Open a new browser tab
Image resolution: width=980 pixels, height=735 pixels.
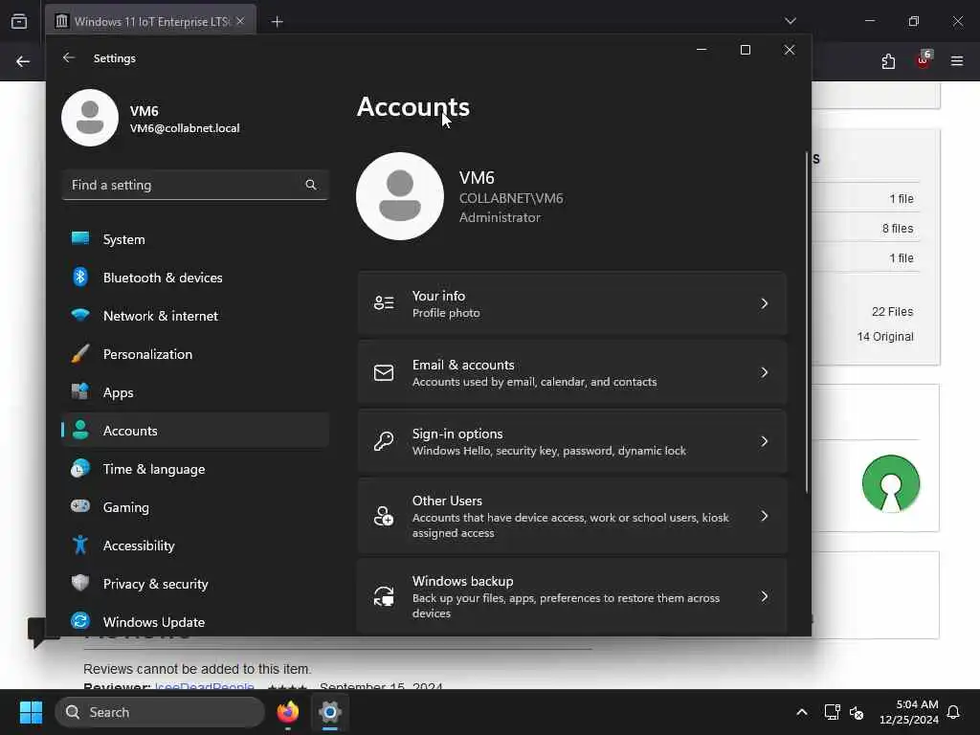point(277,21)
